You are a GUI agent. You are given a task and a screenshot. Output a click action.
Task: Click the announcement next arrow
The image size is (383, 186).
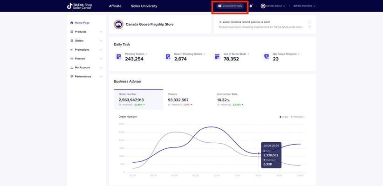[309, 27]
